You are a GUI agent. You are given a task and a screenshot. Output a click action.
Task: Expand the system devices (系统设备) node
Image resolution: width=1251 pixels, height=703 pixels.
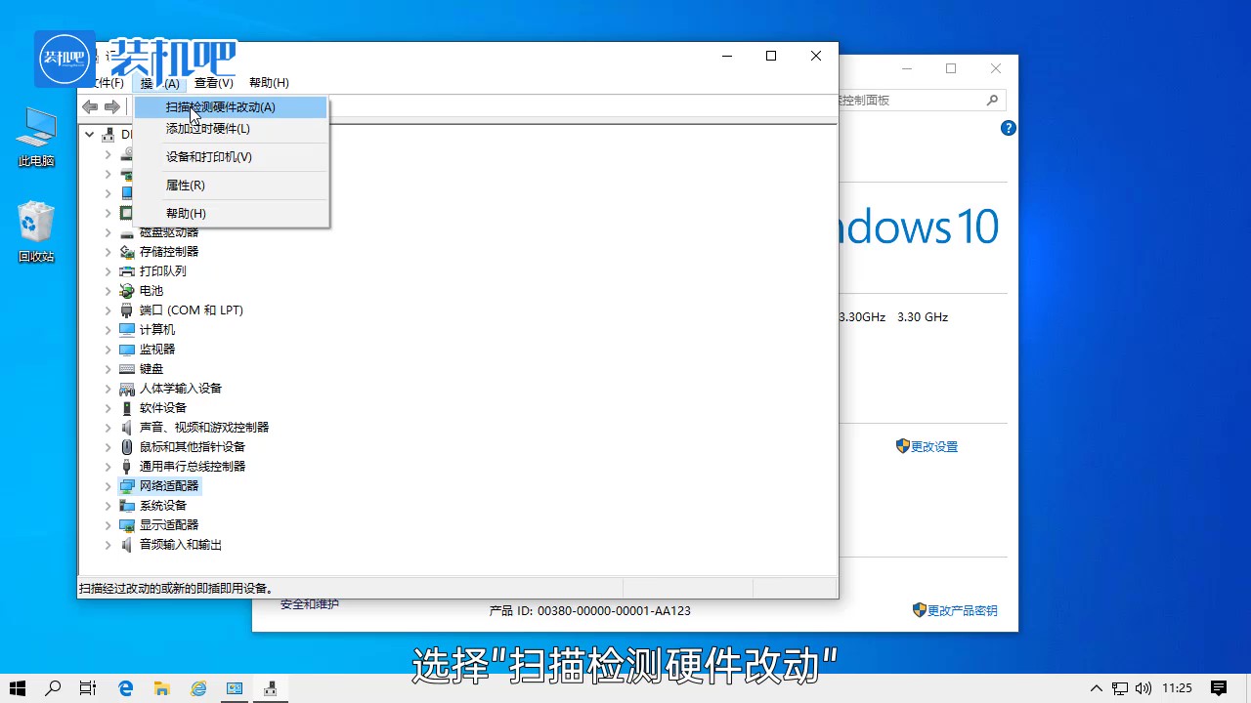(108, 506)
